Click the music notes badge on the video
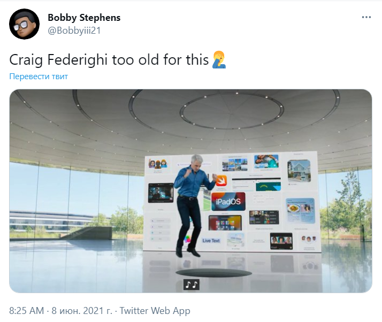 [191, 285]
